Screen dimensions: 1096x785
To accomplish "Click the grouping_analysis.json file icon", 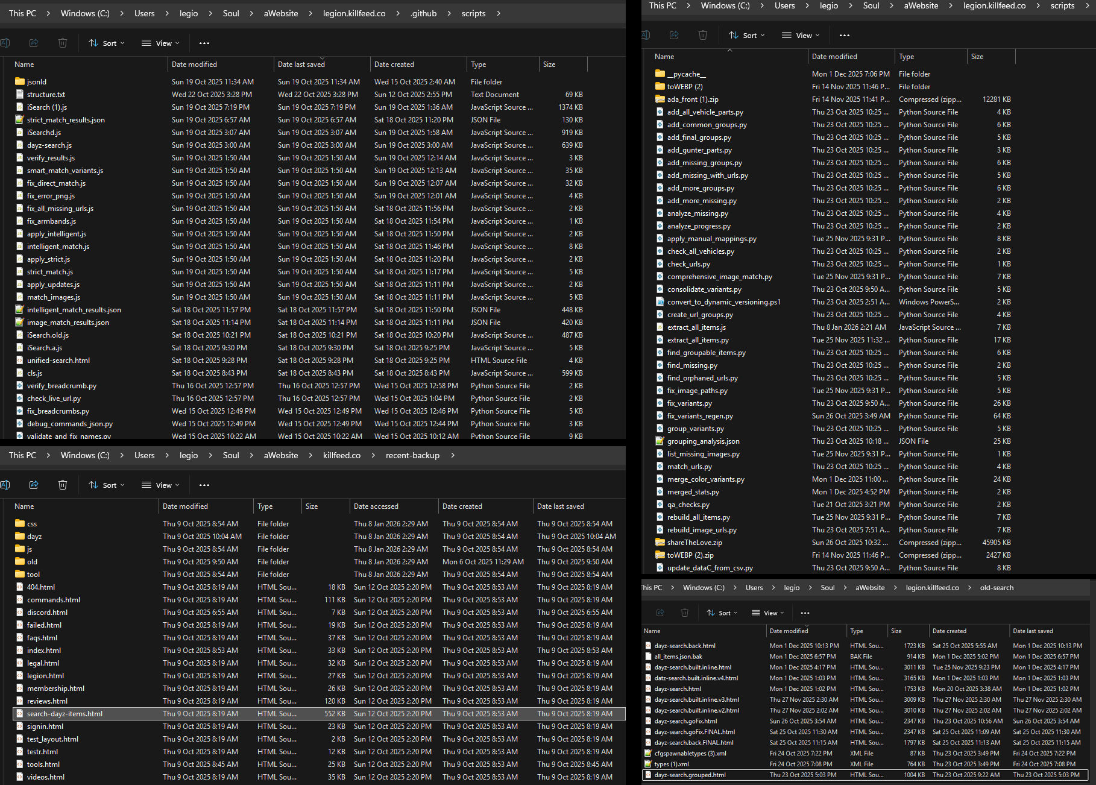I will (660, 441).
